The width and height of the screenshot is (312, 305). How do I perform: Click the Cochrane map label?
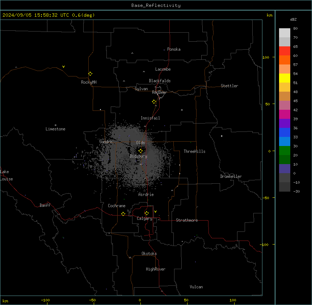(x=117, y=206)
